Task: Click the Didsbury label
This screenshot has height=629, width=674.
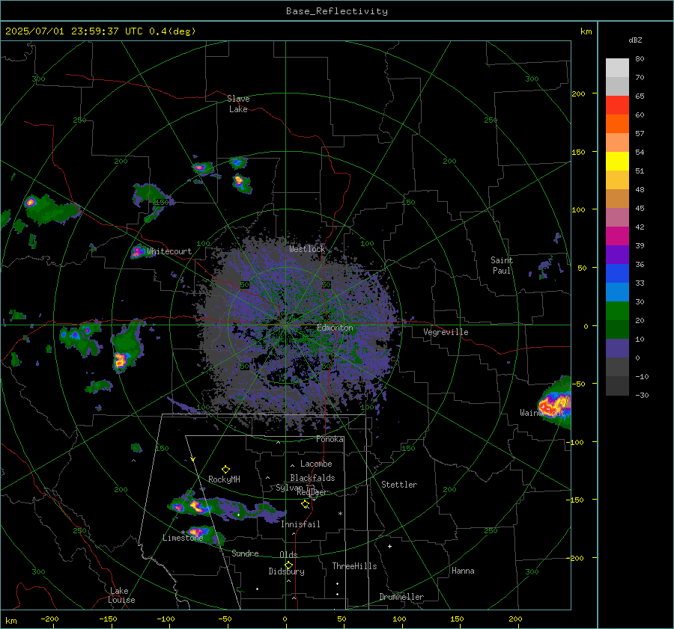Action: [x=286, y=571]
